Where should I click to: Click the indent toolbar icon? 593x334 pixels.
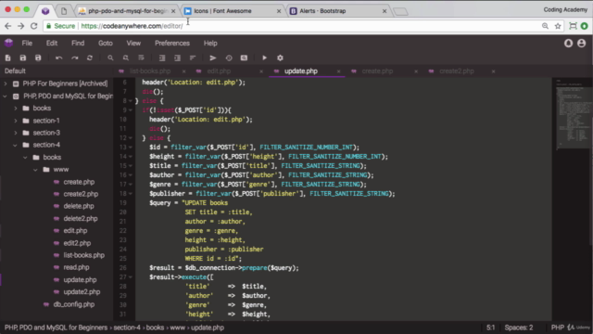coord(177,58)
